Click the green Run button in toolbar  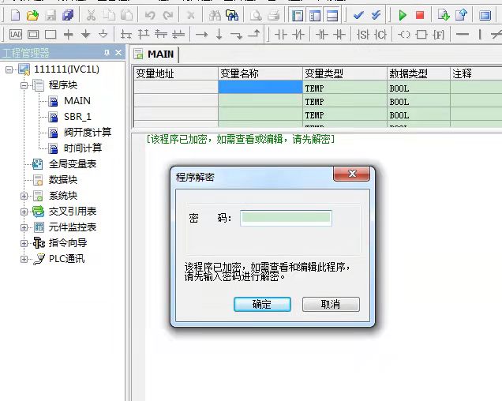point(403,15)
